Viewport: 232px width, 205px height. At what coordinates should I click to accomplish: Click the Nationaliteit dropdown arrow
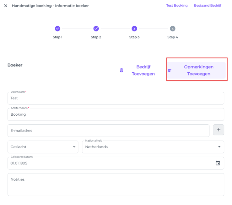(219, 147)
